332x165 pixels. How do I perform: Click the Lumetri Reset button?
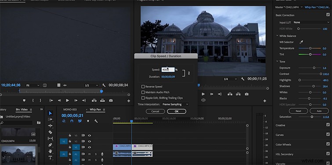coord(298,111)
